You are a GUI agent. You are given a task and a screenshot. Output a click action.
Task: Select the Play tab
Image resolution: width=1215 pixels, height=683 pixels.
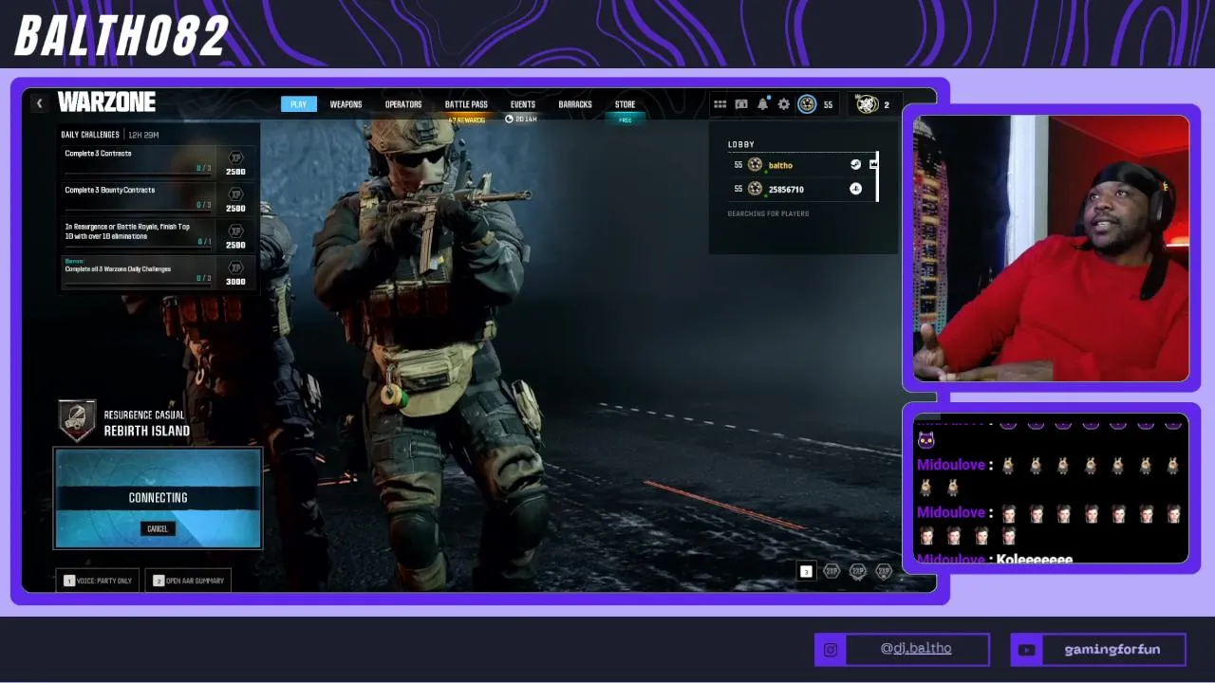click(x=298, y=104)
